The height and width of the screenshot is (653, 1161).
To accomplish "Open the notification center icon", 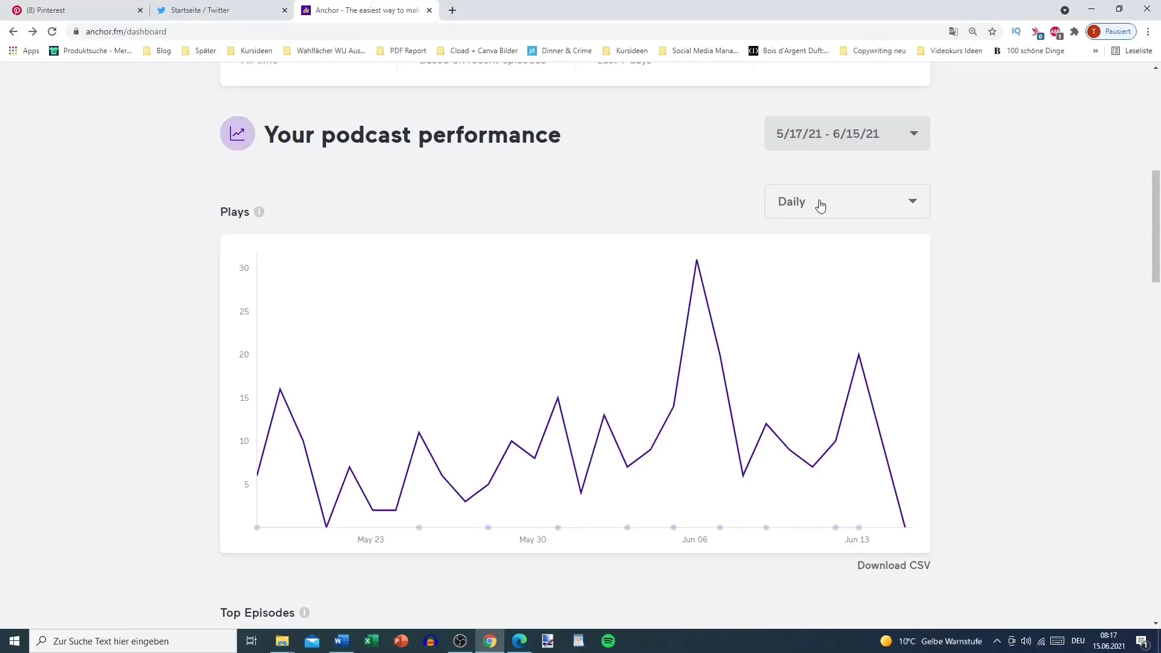I will point(1142,641).
